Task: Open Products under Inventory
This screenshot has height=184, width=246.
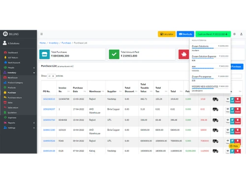Action: 10,87
